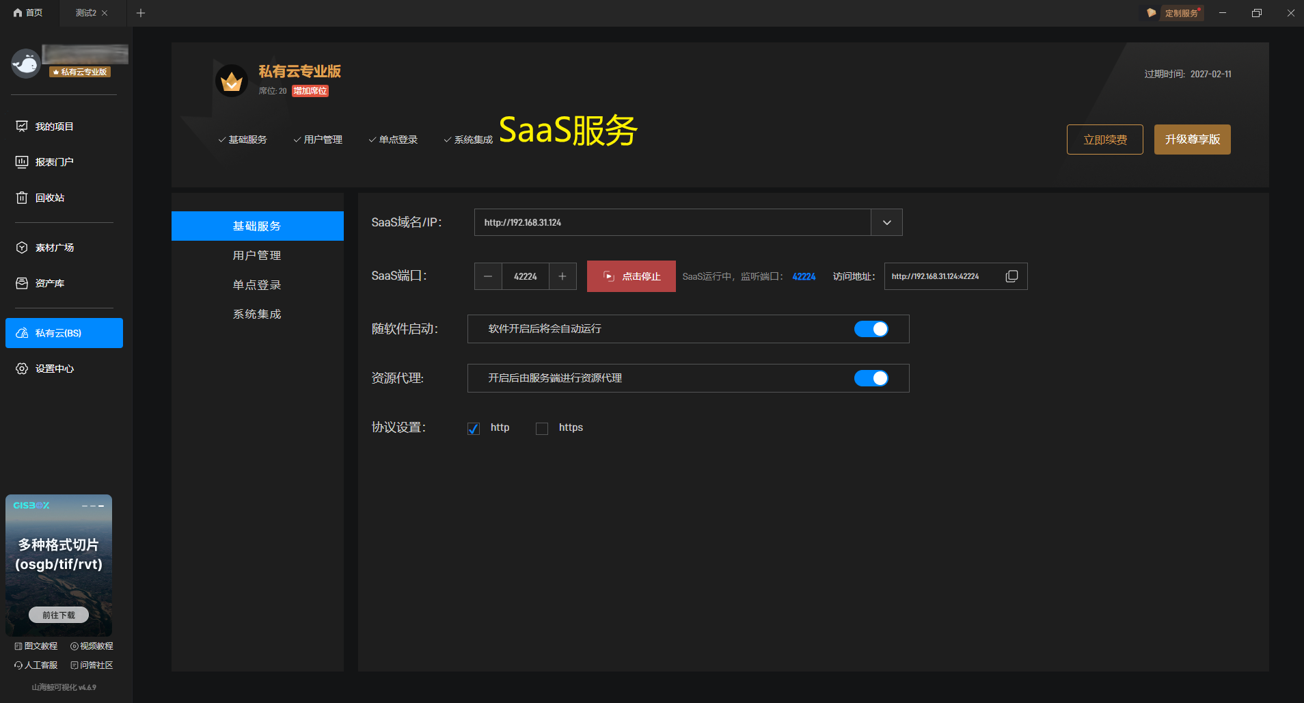Image resolution: width=1304 pixels, height=703 pixels.
Task: Open the 报表门户 panel
Action: tap(53, 161)
